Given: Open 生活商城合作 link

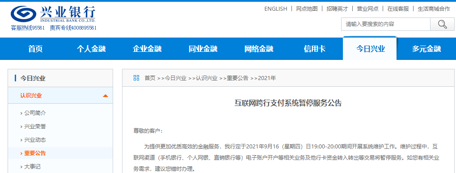Looking at the screenshot, I should pyautogui.click(x=434, y=9).
